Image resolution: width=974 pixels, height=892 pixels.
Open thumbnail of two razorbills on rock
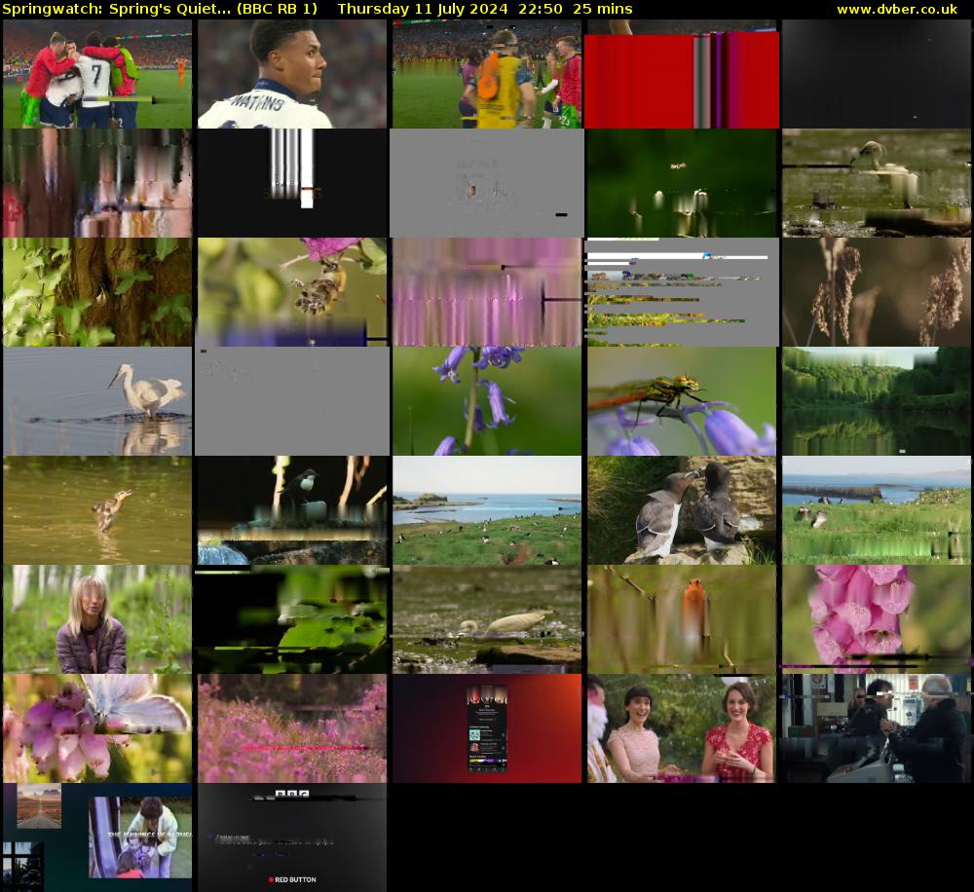point(682,510)
